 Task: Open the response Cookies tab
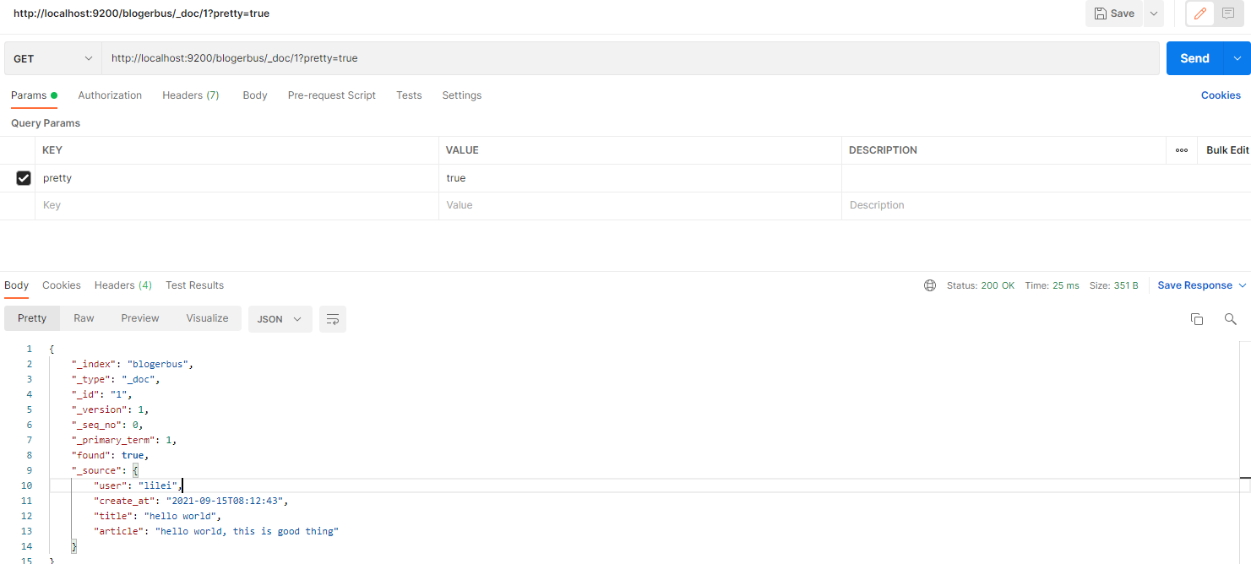click(x=62, y=285)
